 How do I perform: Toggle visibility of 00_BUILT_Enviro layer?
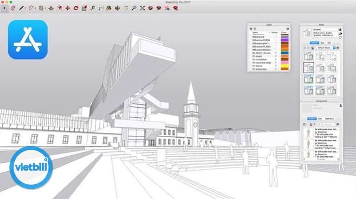[x=276, y=53]
